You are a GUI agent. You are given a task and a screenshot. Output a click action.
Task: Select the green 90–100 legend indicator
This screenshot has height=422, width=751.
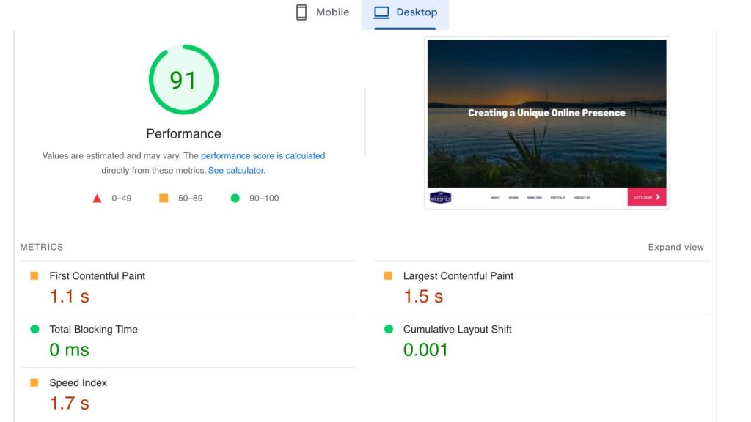coord(236,197)
